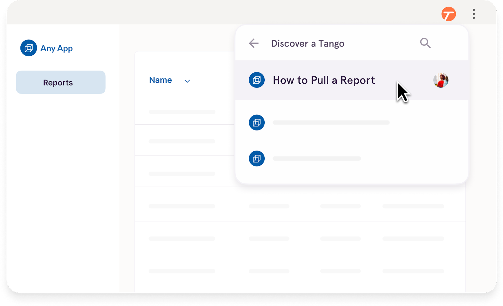Select the Reports tab in the sidebar

point(60,82)
